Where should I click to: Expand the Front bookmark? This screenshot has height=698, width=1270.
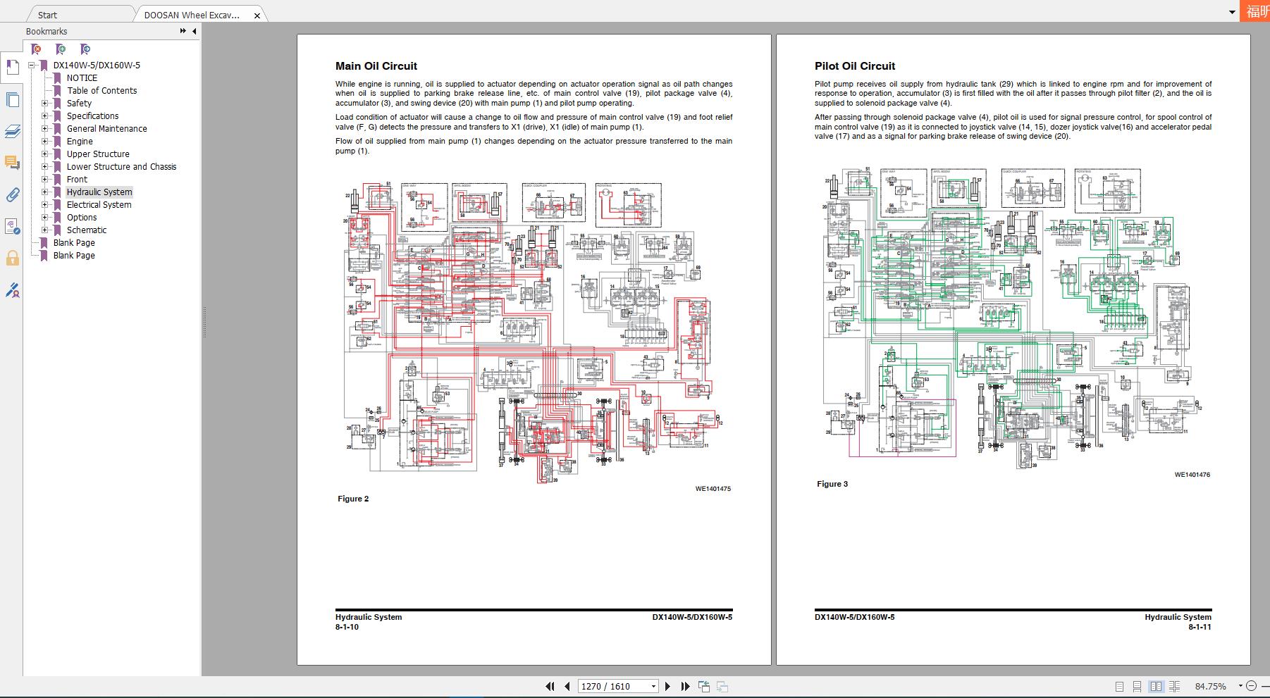[45, 180]
